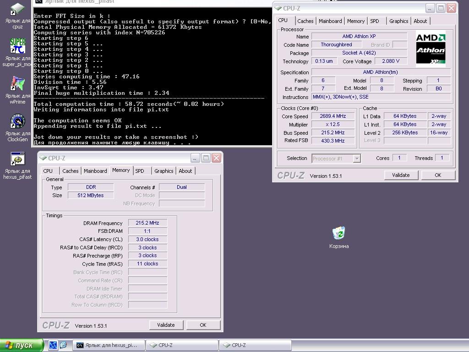The height and width of the screenshot is (352, 469).
Task: Select the Recycle Bin (Корзина) icon
Action: [339, 237]
